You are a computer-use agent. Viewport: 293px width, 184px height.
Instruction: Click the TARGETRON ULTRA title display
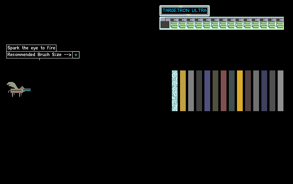[184, 11]
